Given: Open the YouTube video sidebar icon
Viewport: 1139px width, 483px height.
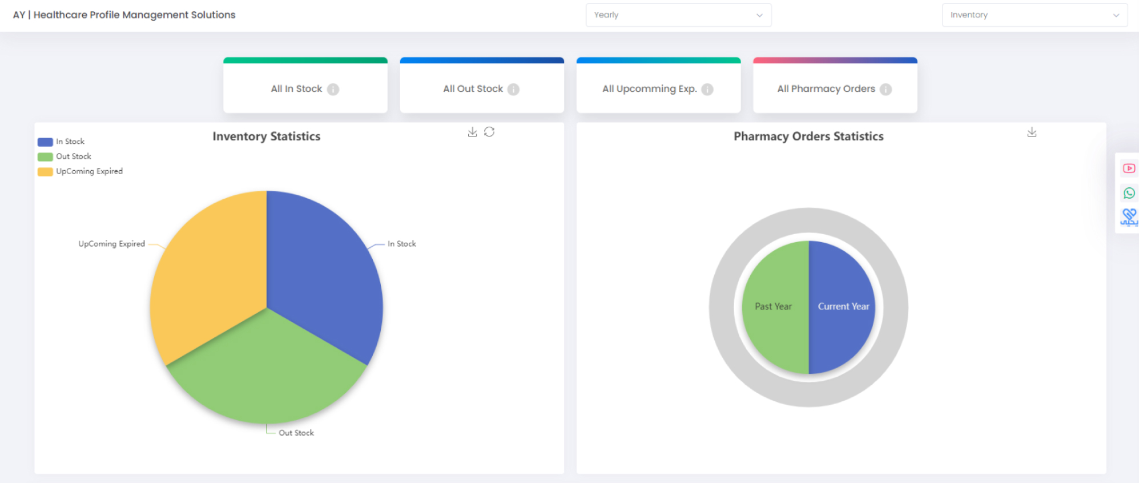Looking at the screenshot, I should (1129, 168).
